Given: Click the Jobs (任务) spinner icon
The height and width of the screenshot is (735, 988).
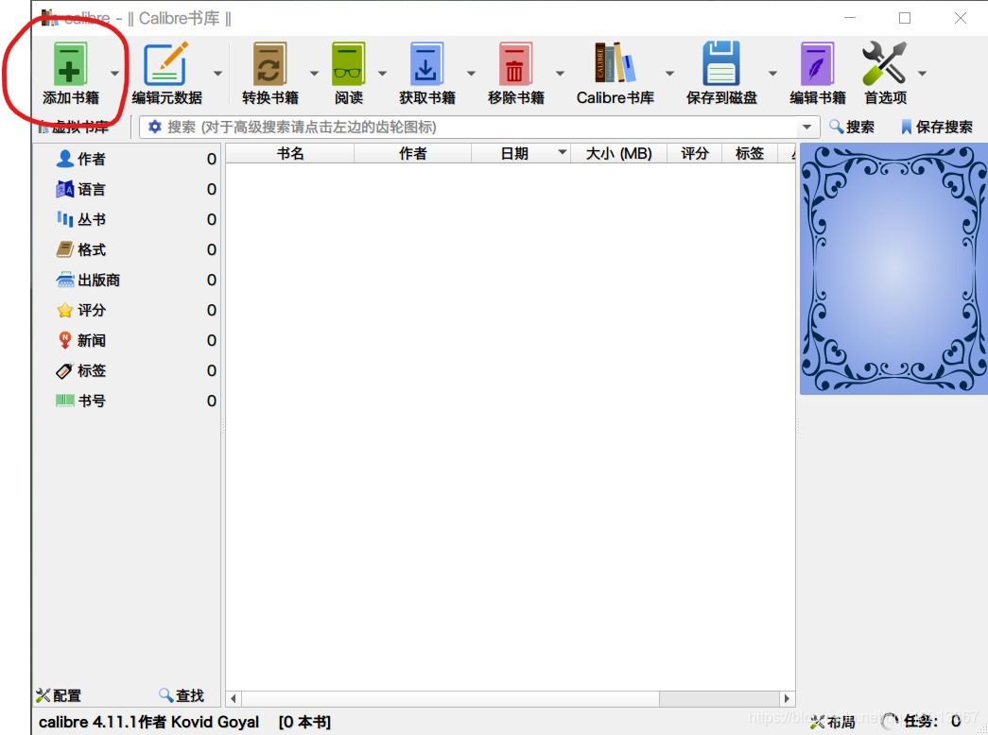Looking at the screenshot, I should (889, 721).
